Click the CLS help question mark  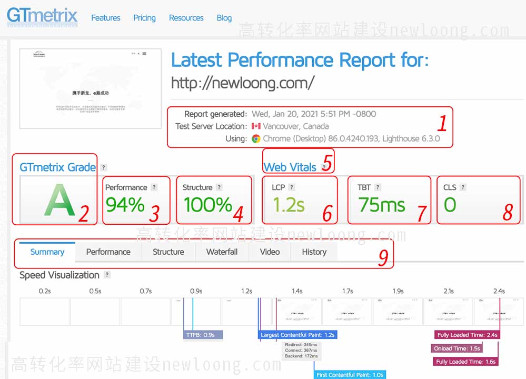tap(463, 187)
